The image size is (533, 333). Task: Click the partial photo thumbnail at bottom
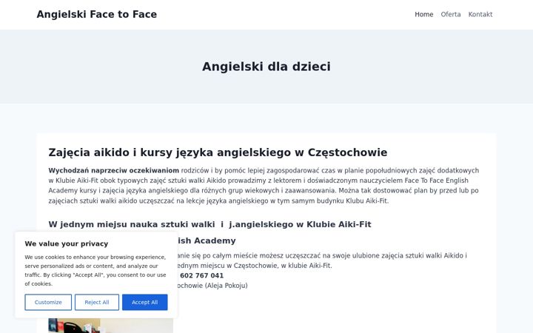tap(110, 326)
